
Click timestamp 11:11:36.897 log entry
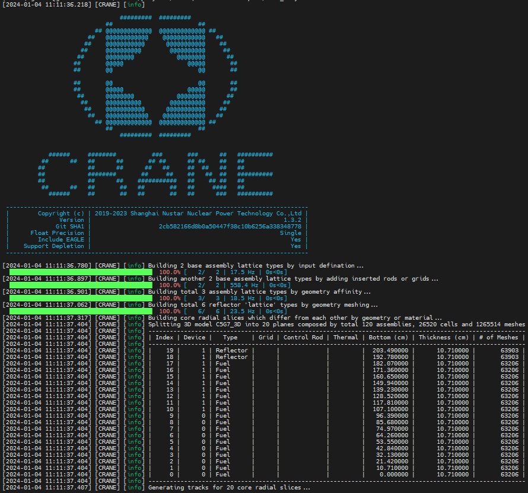click(47, 279)
